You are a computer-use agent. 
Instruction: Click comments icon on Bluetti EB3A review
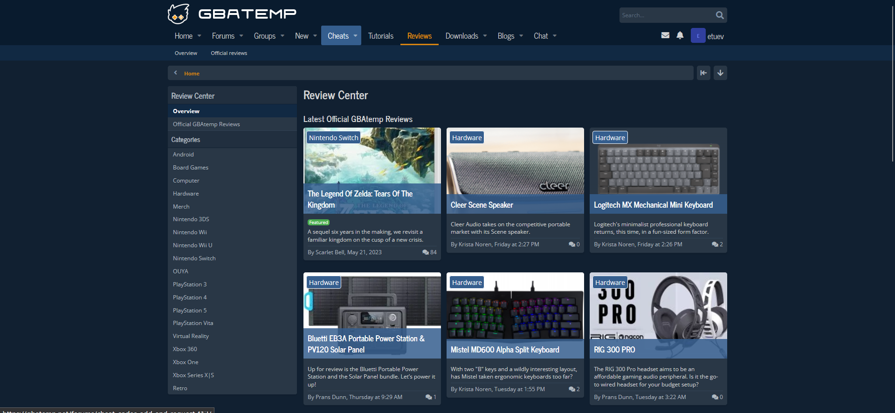(429, 397)
